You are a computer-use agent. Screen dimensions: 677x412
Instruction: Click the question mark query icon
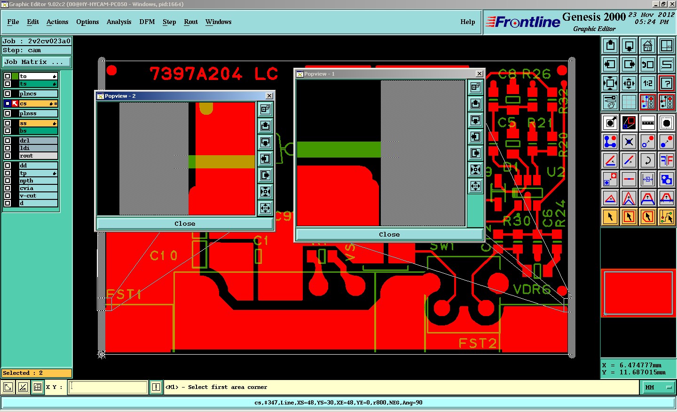[667, 83]
